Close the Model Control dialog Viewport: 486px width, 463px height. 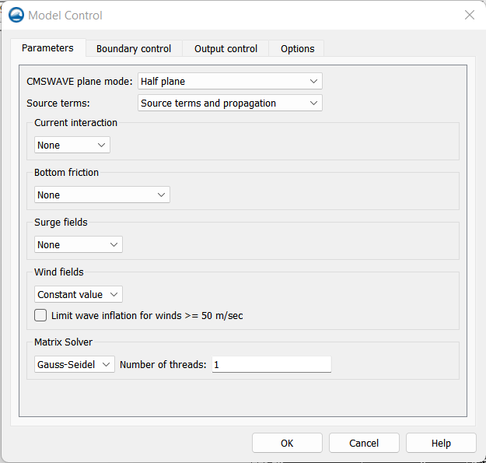click(x=469, y=15)
